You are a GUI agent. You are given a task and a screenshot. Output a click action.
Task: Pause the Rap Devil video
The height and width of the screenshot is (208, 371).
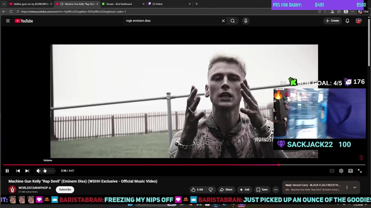[x=7, y=171]
